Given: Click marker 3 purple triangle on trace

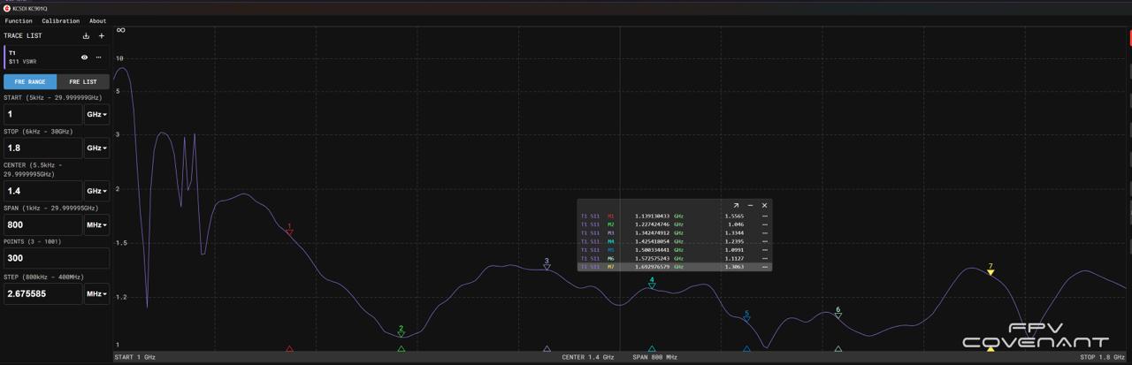Looking at the screenshot, I should click(x=547, y=267).
